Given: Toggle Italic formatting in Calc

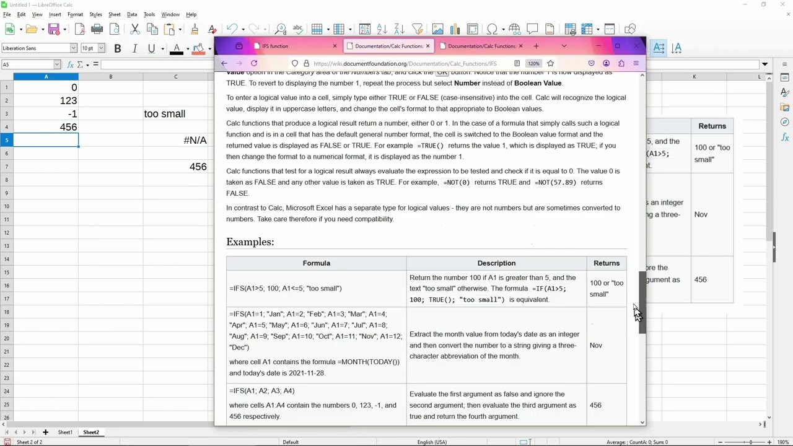Looking at the screenshot, I should point(134,48).
